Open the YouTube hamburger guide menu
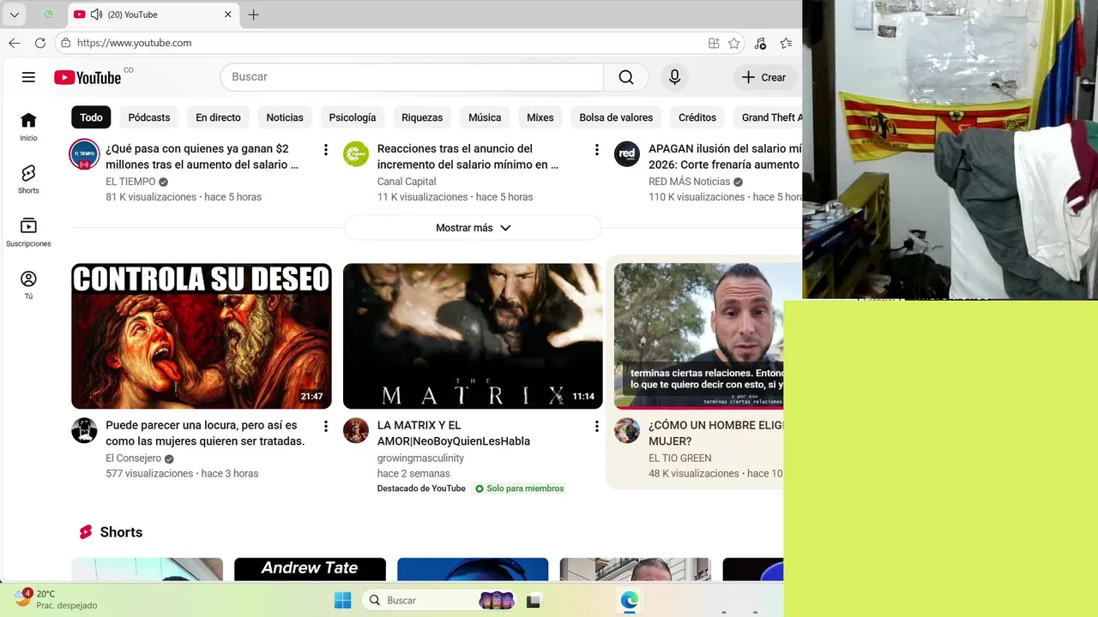 [28, 77]
